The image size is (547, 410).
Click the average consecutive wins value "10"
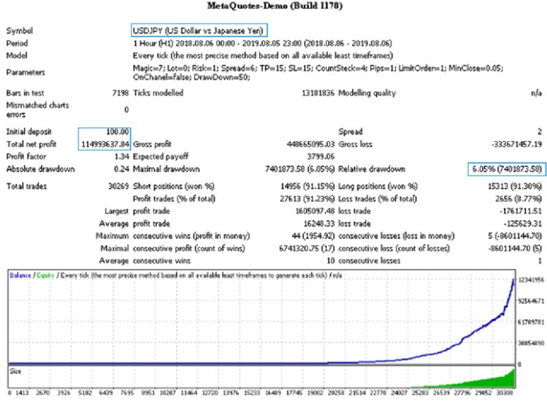click(x=331, y=261)
